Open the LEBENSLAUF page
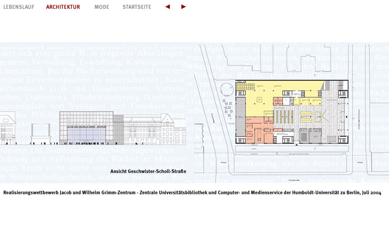The image size is (389, 245). tap(19, 7)
